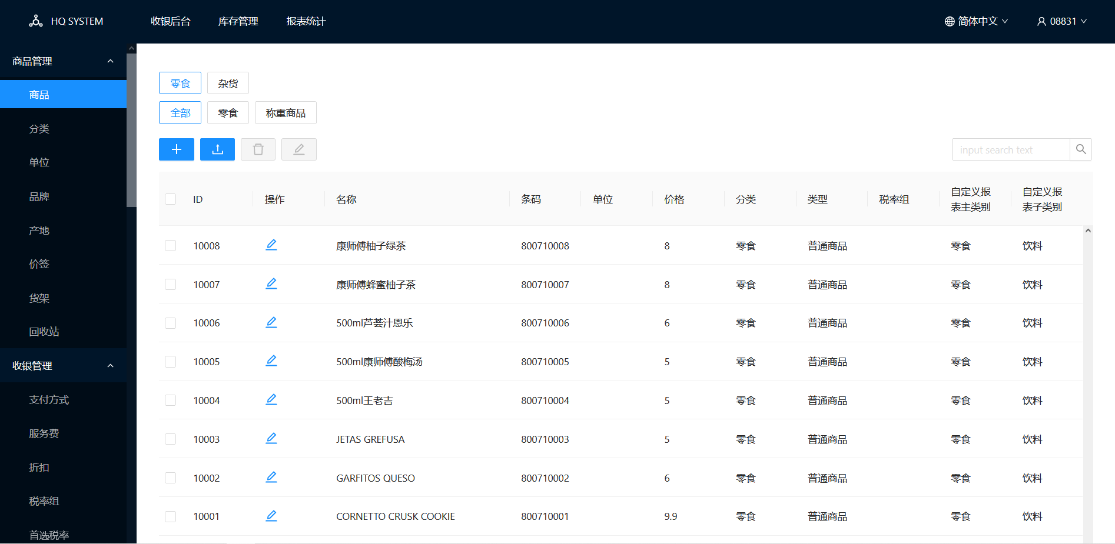
Task: Open the 库存管理 top menu
Action: click(x=238, y=21)
